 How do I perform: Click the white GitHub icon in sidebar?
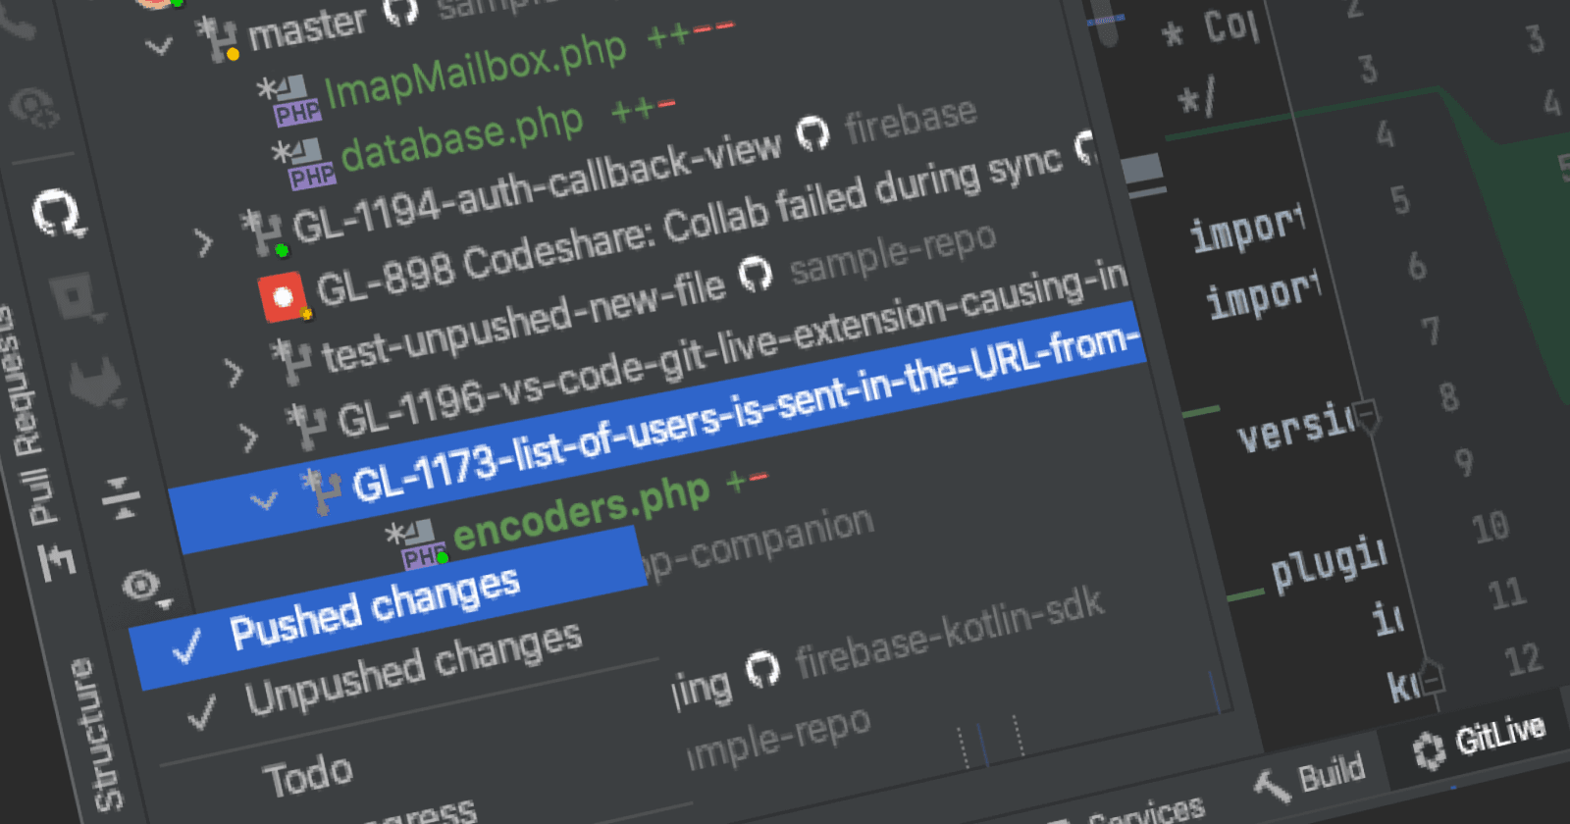[59, 213]
